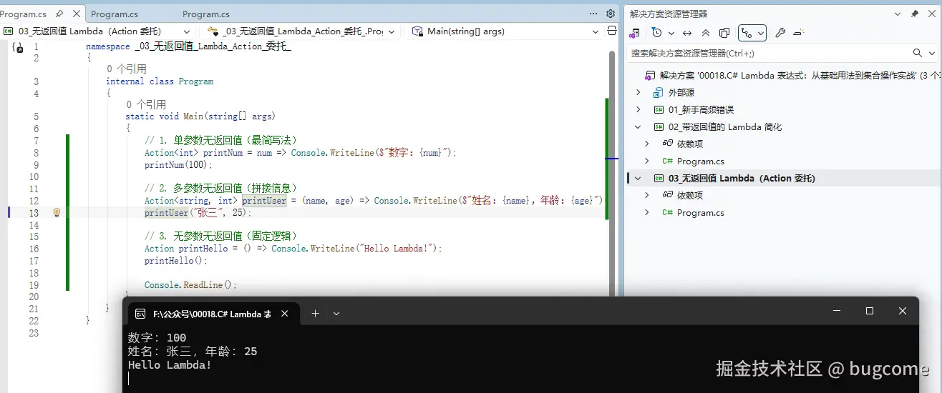Screen dimensions: 942x393
Task: Click the Solution Explorer search magnifier icon
Action: tap(918, 53)
